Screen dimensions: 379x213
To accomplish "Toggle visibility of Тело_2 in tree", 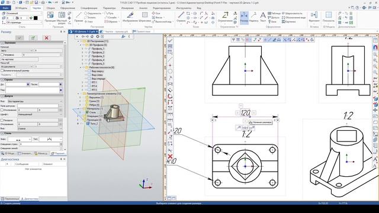I will point(82,124).
